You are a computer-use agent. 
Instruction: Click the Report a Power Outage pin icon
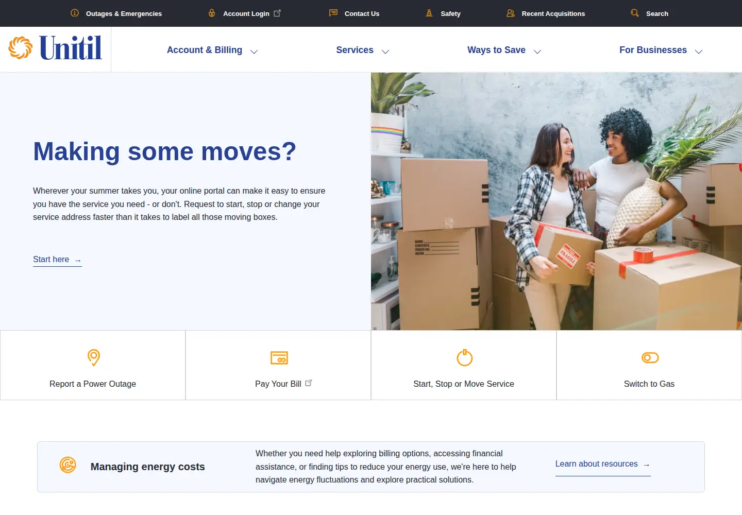pyautogui.click(x=93, y=357)
